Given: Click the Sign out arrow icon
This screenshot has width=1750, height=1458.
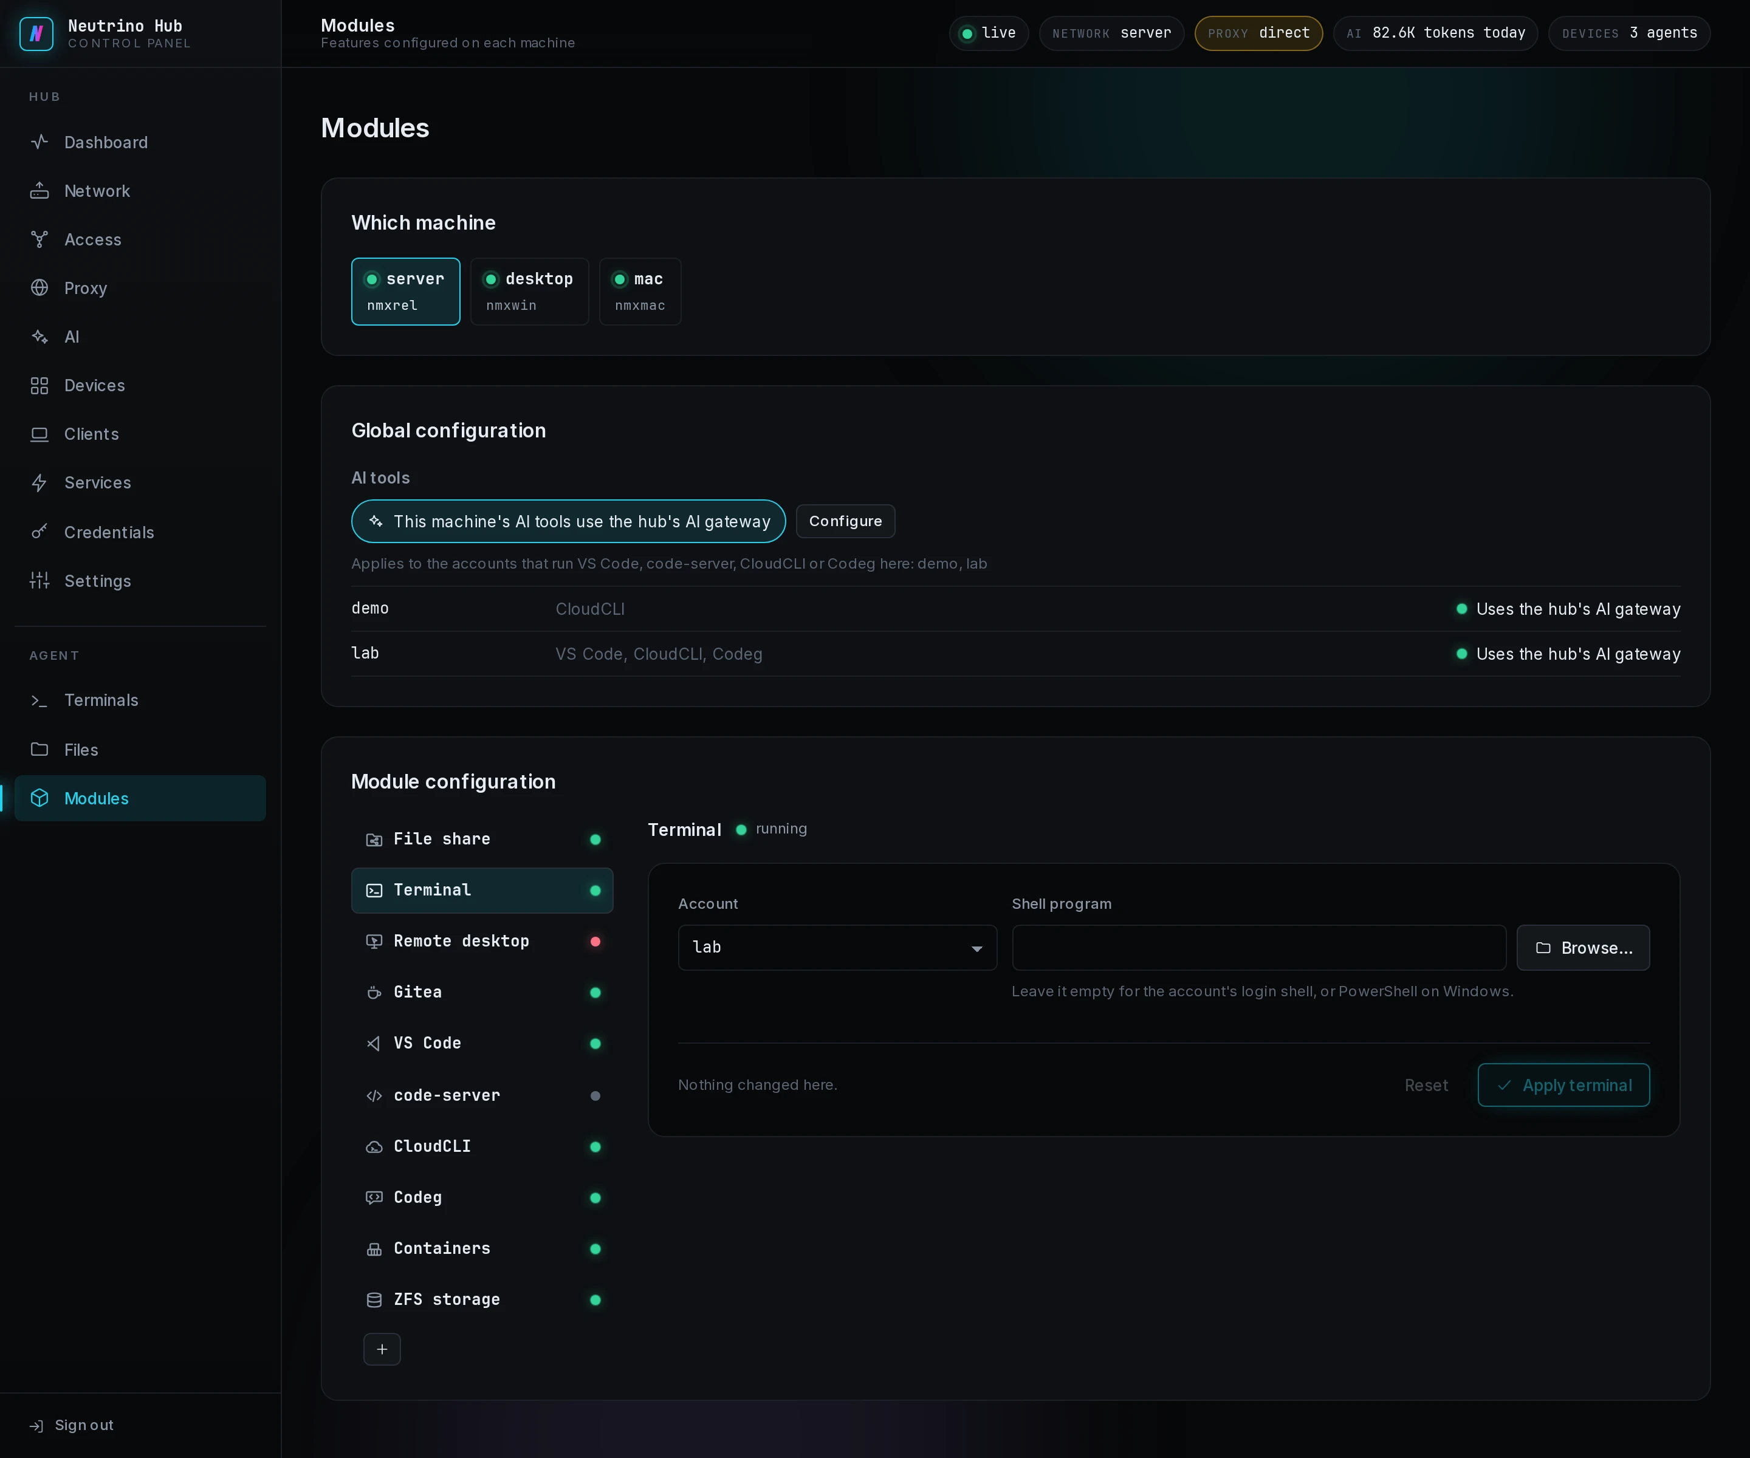Looking at the screenshot, I should coord(36,1426).
